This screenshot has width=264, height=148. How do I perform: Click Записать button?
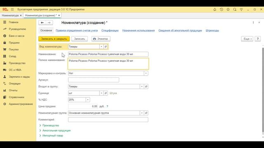point(80,39)
